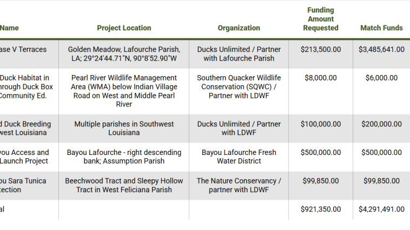Click the Project Location column header
This screenshot has height=230, width=410.
coord(124,28)
